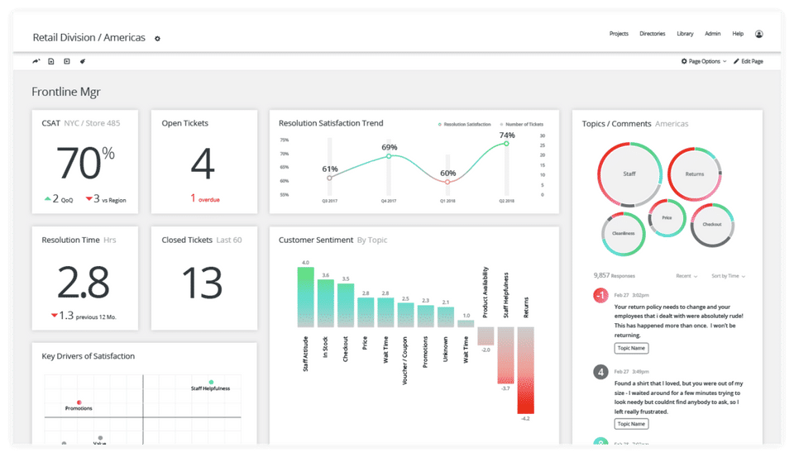Open the gear settings next to Retail Division title
This screenshot has width=794, height=457.
[x=157, y=39]
